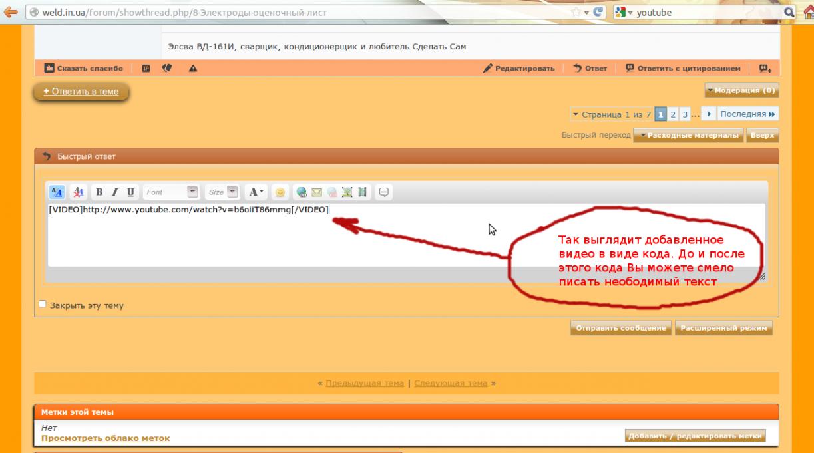This screenshot has height=453, width=814.
Task: Click the 'Просмотреть облако меток' link
Action: pyautogui.click(x=105, y=438)
